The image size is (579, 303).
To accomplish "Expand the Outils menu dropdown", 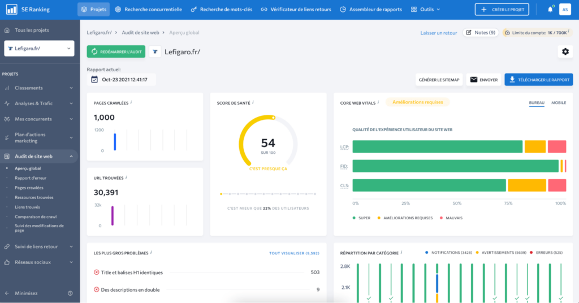I will [426, 9].
